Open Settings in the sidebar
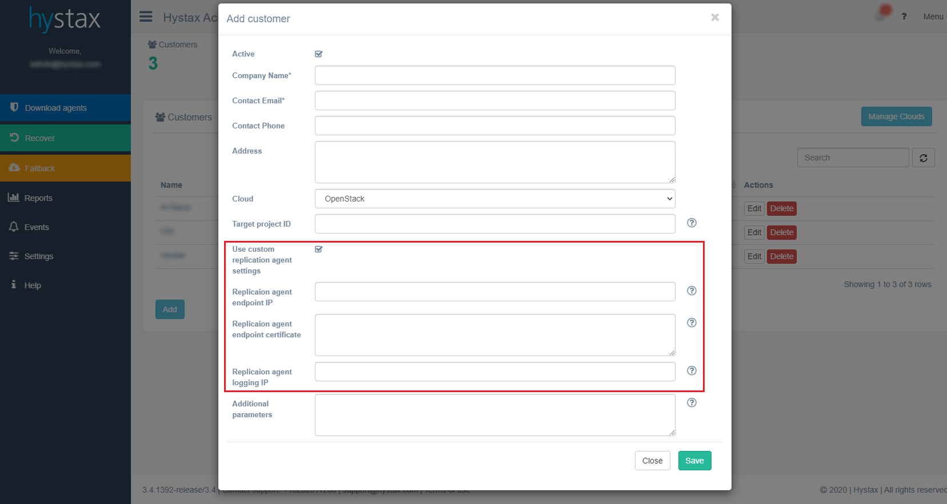947x504 pixels. tap(65, 256)
